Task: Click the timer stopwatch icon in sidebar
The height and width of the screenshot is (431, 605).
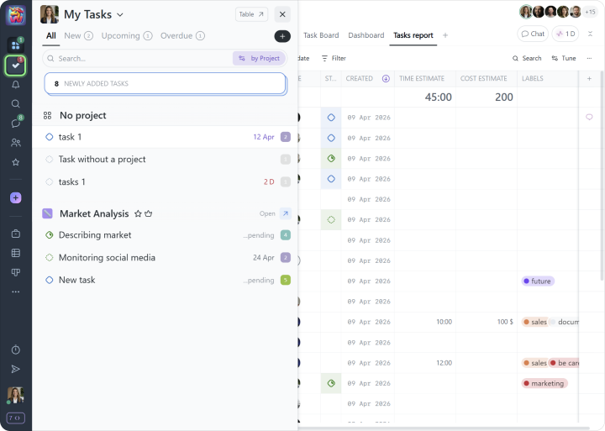Action: [x=15, y=350]
